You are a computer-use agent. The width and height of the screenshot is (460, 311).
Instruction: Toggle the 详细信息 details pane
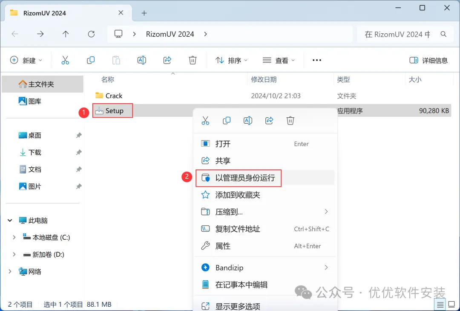click(428, 60)
